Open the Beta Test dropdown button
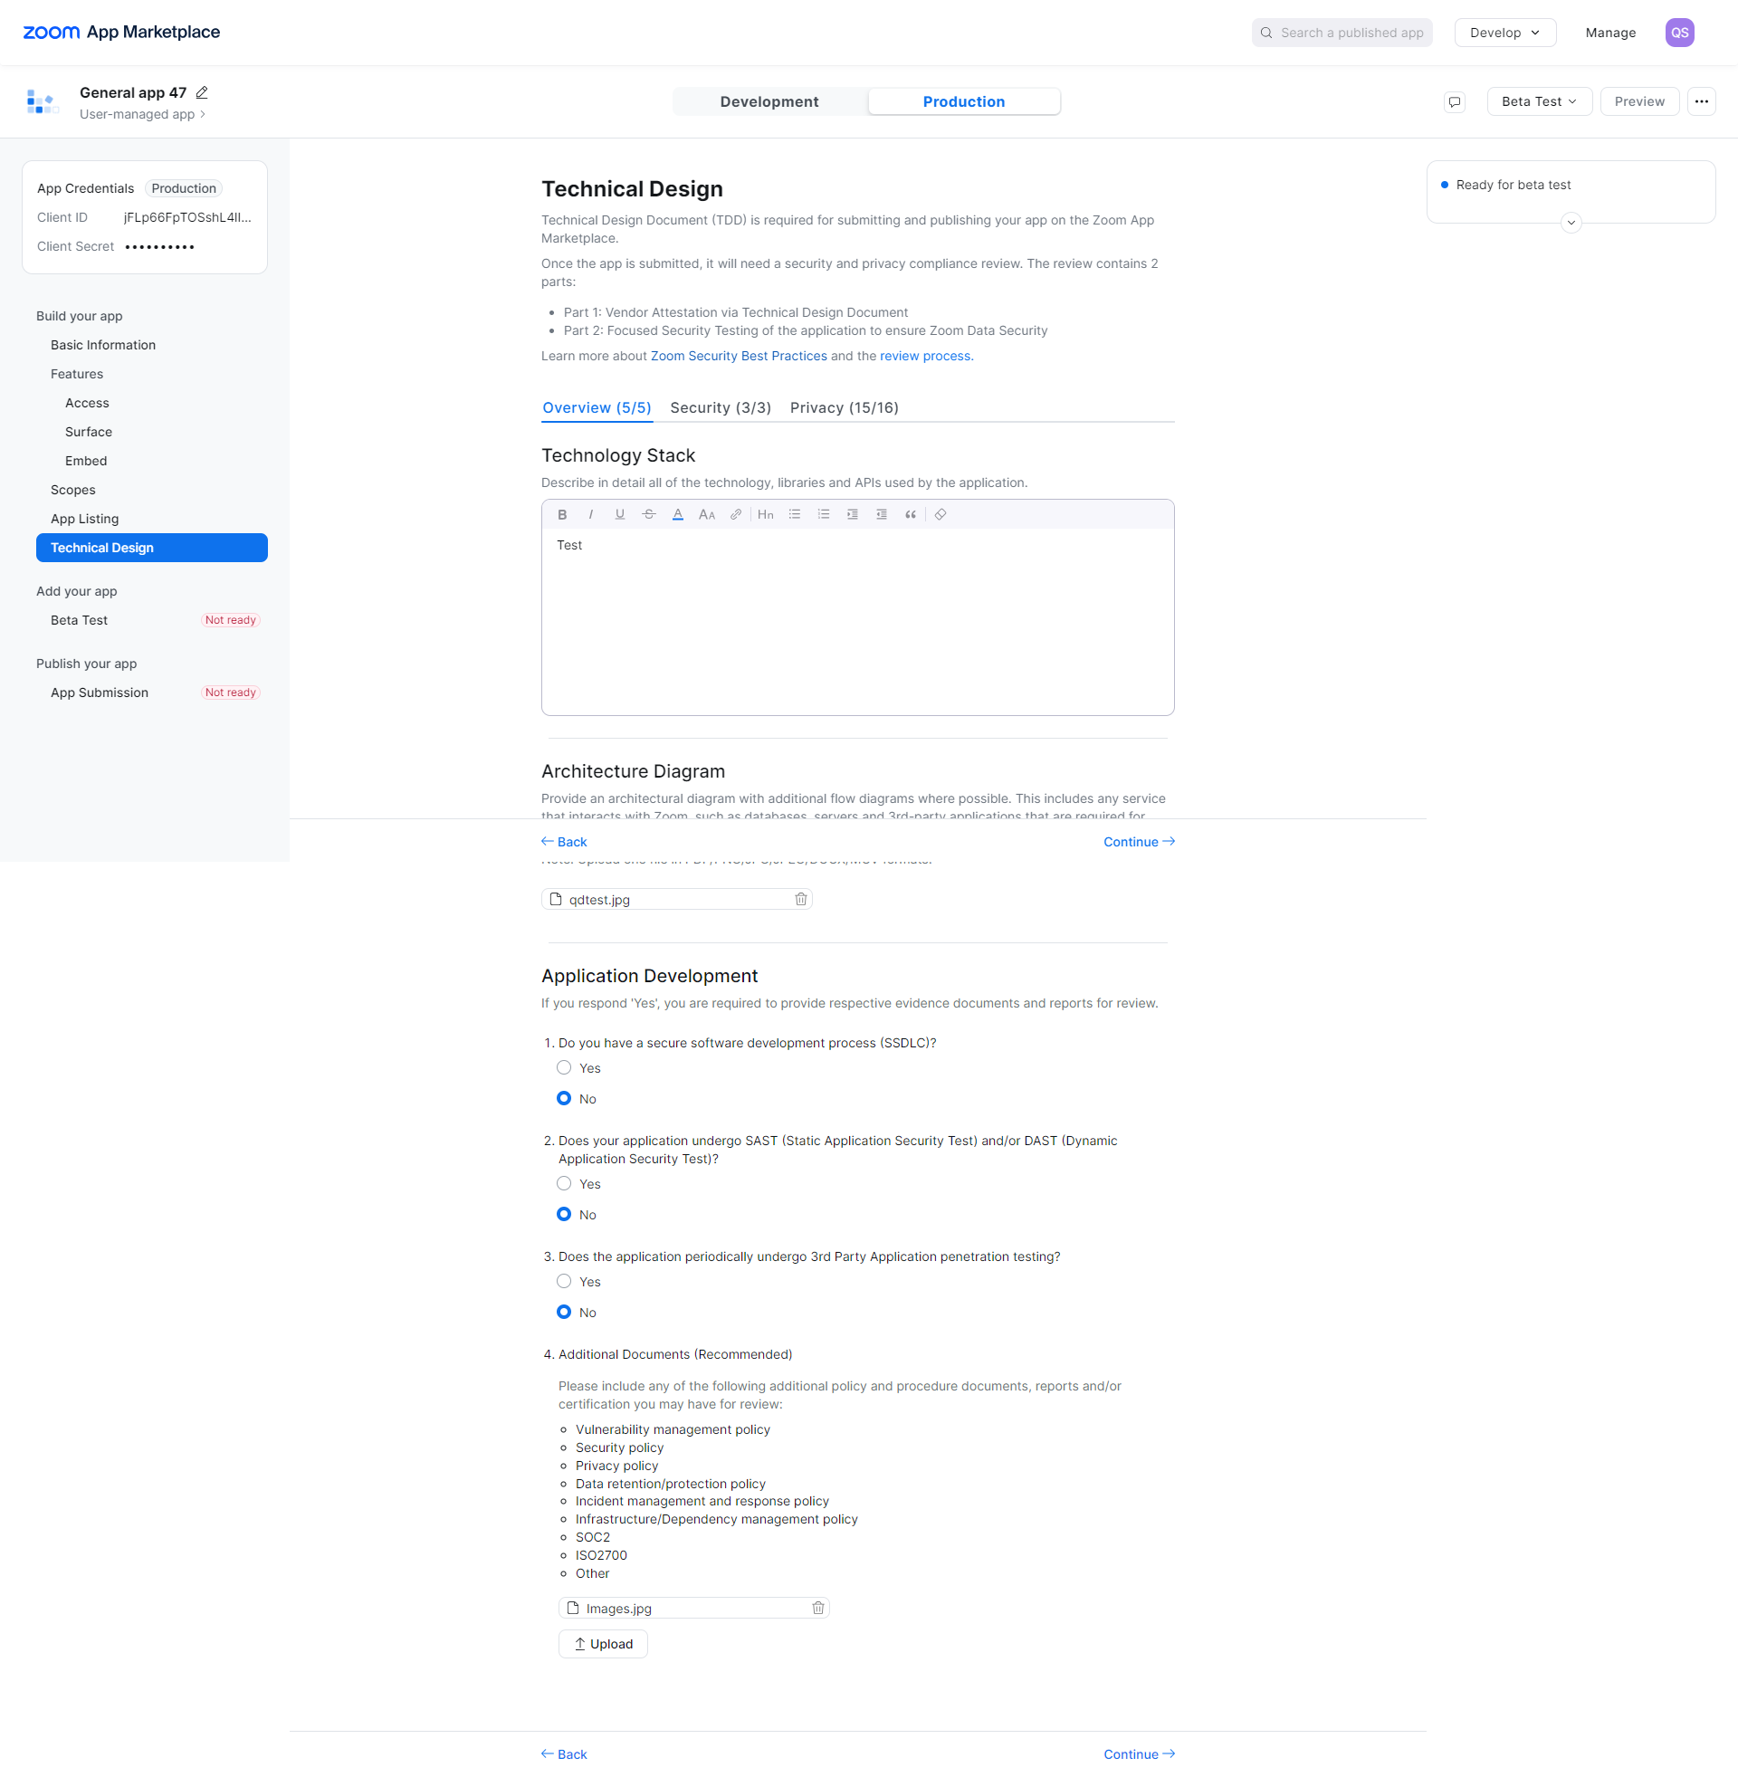Viewport: 1738px width, 1777px height. [x=1538, y=101]
